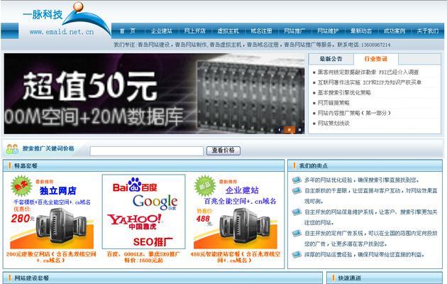Screen dimensions: 447x284
Task: Click the monitor icon beside 多年的网站优化经验
Action: tap(297, 180)
